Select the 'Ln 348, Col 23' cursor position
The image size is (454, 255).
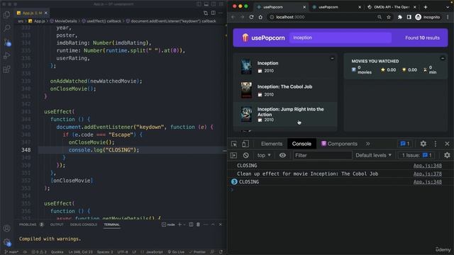coord(80,252)
